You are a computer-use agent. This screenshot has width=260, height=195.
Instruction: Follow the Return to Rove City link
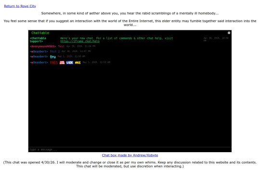click(20, 6)
